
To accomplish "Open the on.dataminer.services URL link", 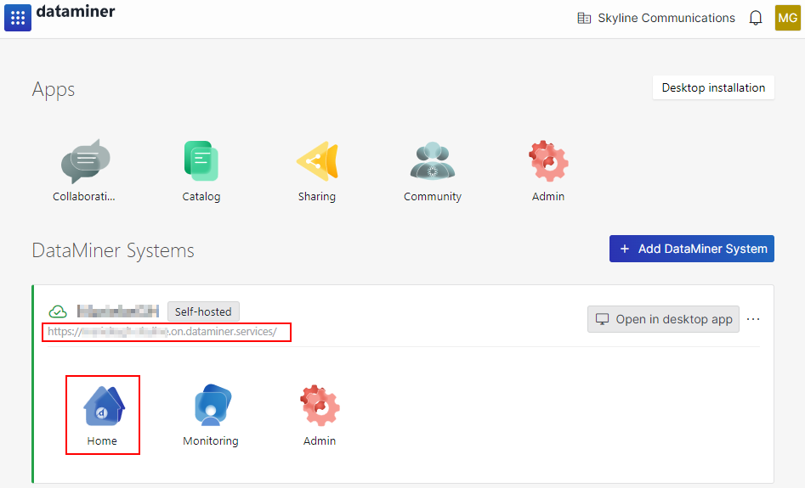I will click(162, 332).
